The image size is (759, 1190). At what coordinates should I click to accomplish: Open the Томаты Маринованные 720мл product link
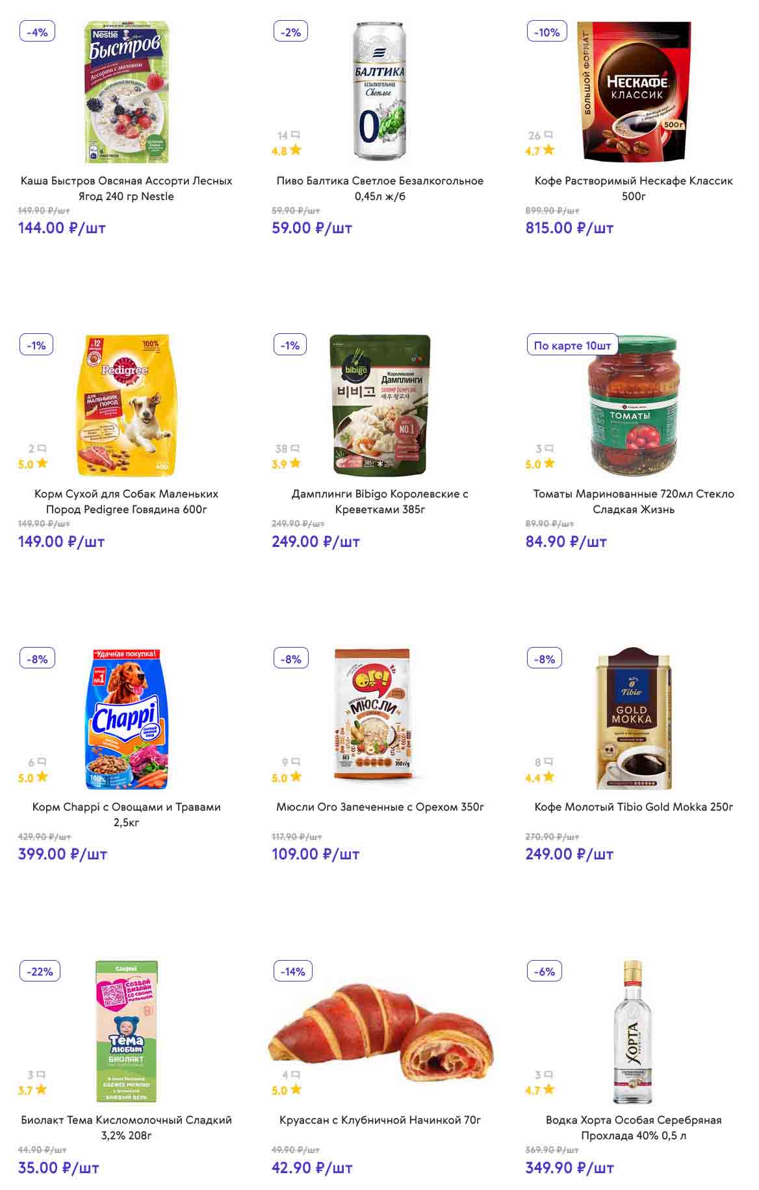click(634, 501)
